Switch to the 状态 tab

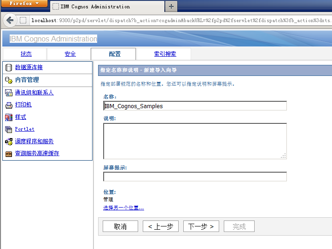[x=26, y=54]
